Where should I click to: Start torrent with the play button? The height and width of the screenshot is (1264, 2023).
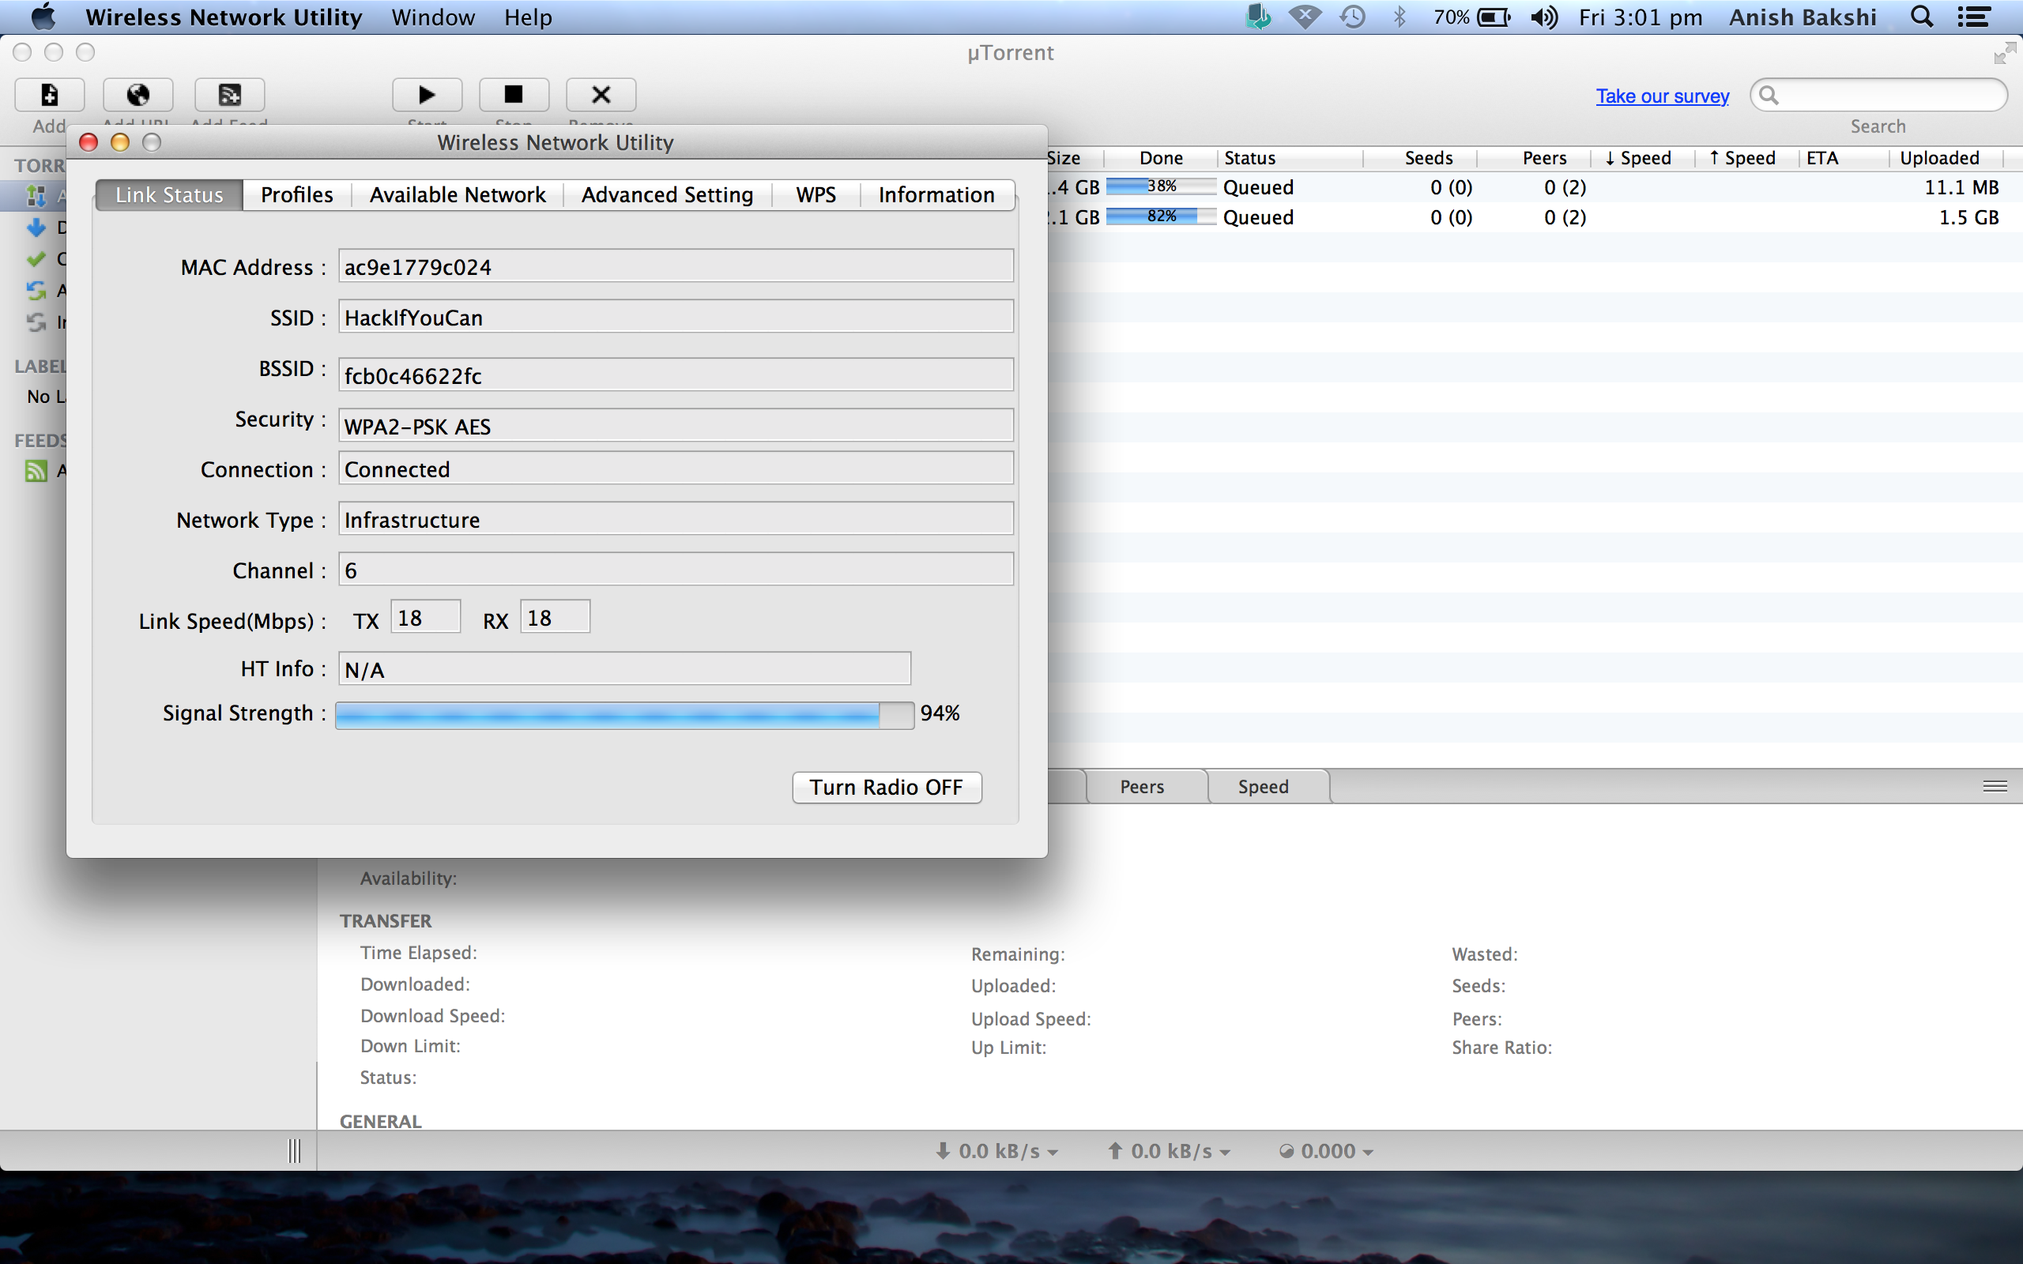click(428, 95)
